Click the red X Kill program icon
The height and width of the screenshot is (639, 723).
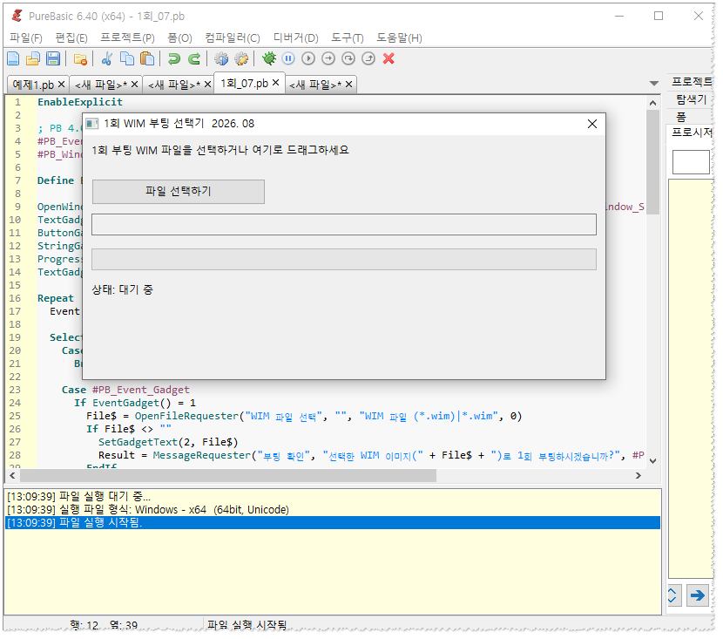[x=389, y=58]
